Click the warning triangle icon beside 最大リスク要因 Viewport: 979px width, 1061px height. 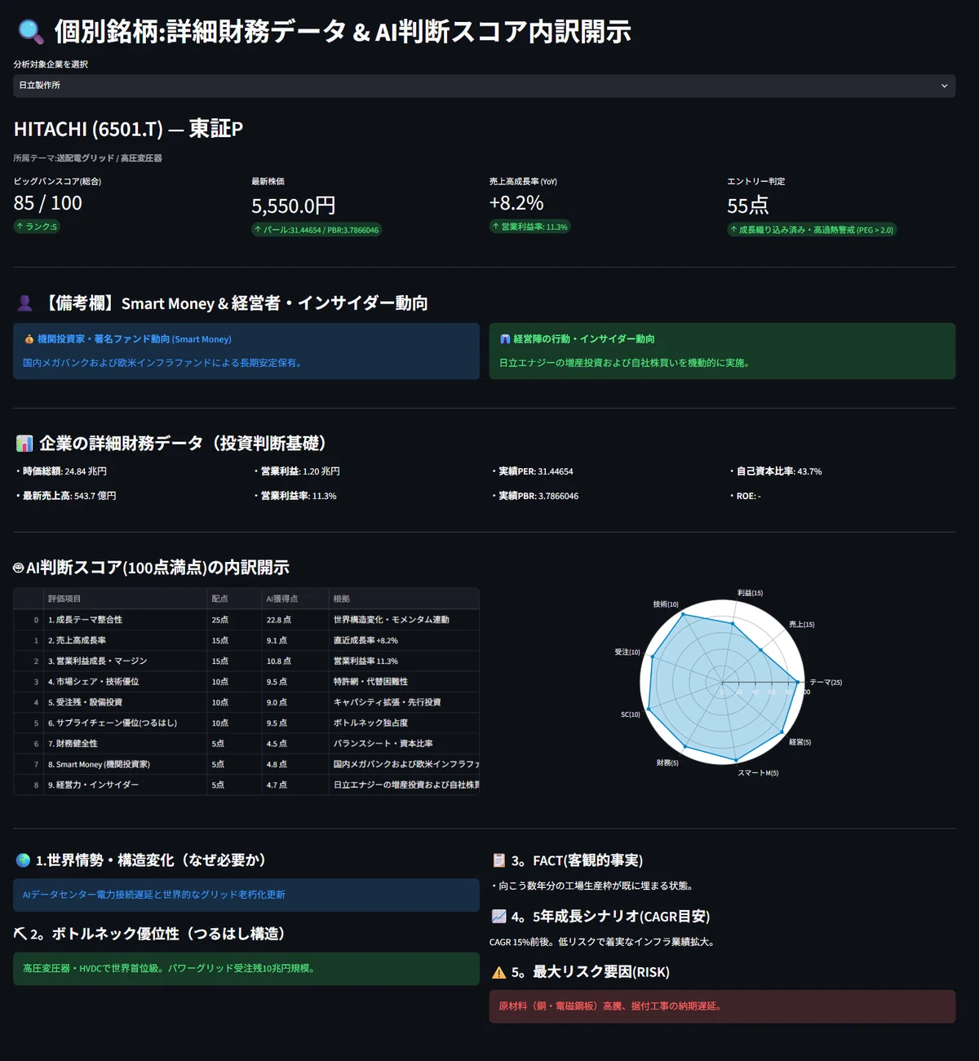(498, 972)
